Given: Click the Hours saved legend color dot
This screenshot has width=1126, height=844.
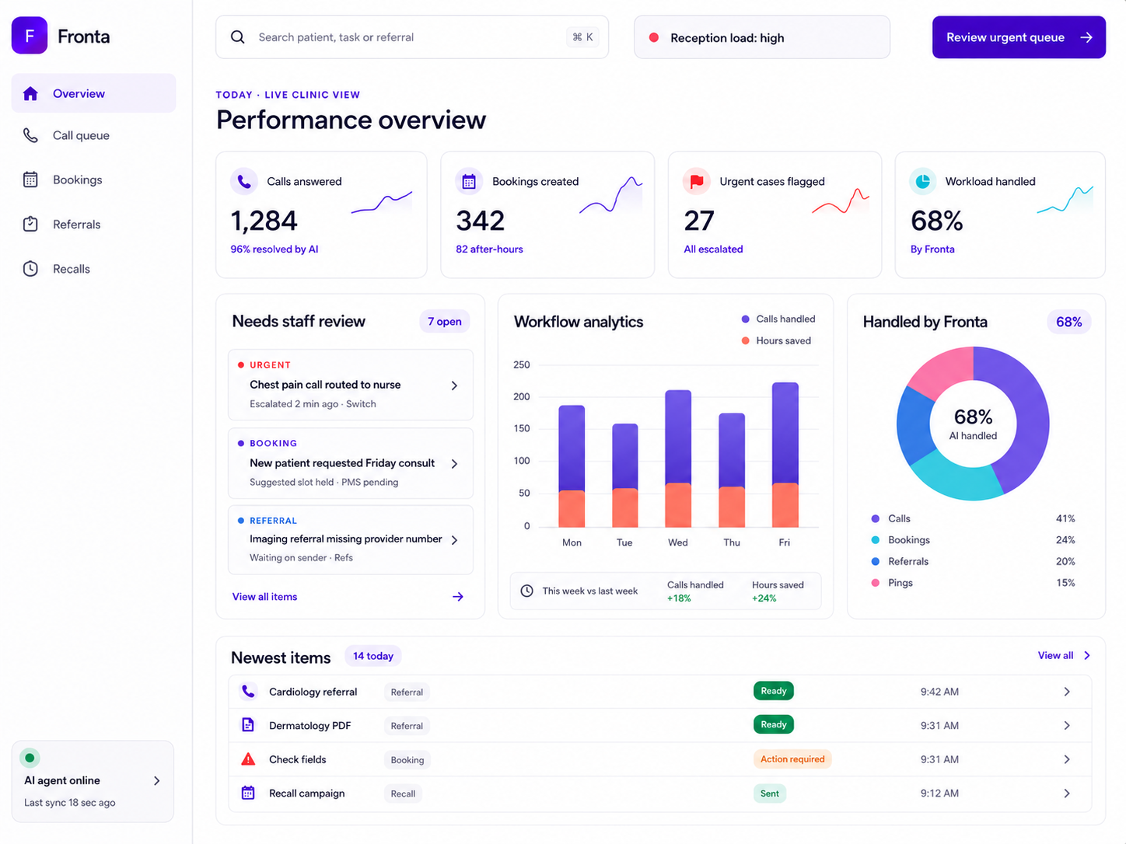Looking at the screenshot, I should (745, 340).
